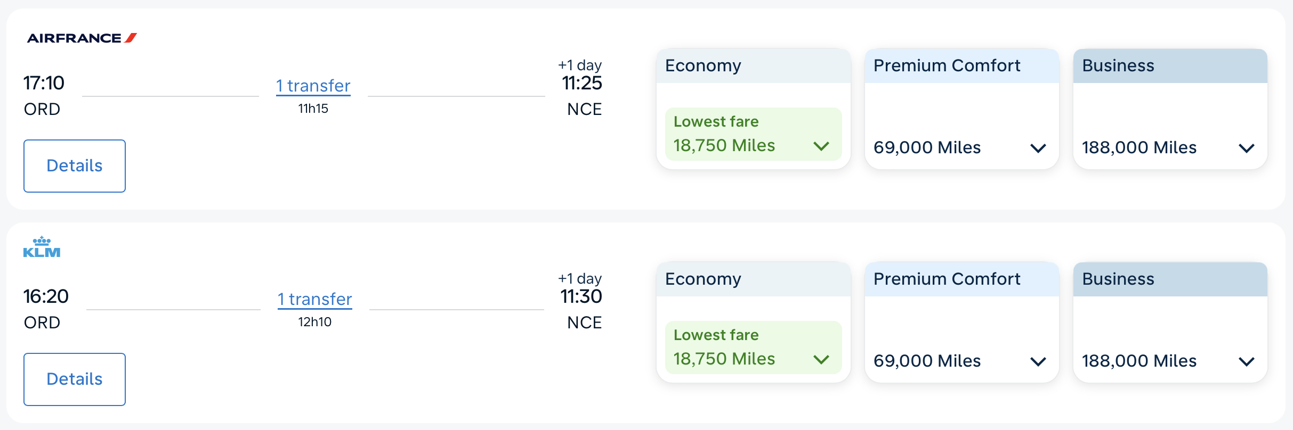This screenshot has width=1293, height=430.
Task: Expand the KLM Business fare chevron
Action: (1247, 361)
